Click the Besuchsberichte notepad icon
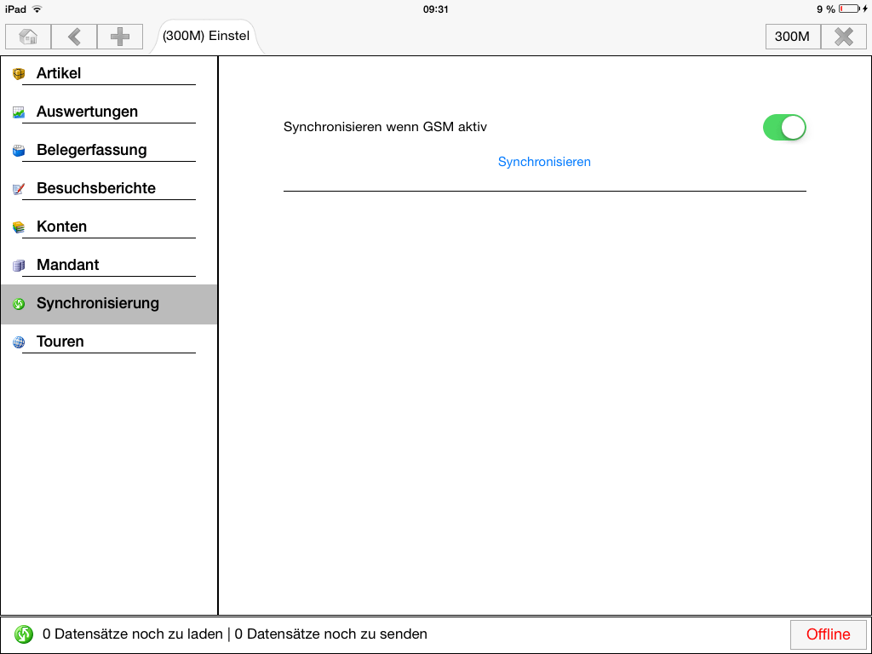This screenshot has height=654, width=872. pos(19,188)
